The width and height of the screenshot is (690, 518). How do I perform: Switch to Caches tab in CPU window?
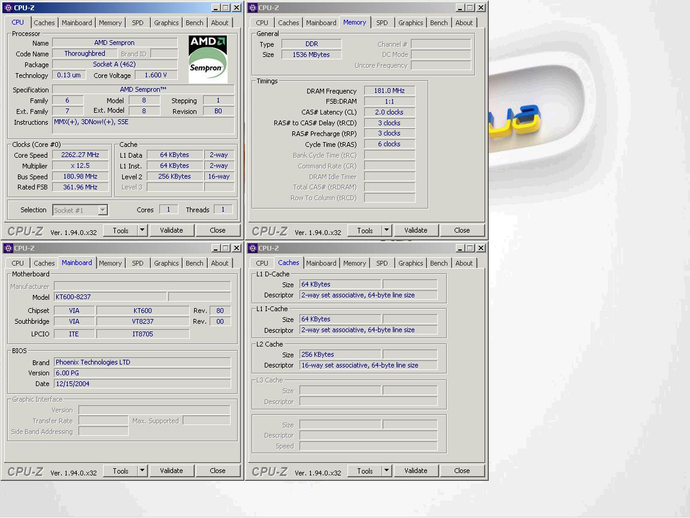pos(44,23)
